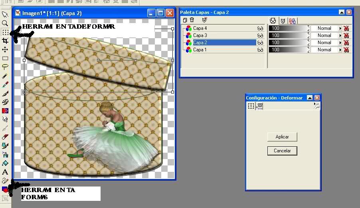Toggle visibility of Capa 2
The width and height of the screenshot is (360, 208).
[260, 43]
